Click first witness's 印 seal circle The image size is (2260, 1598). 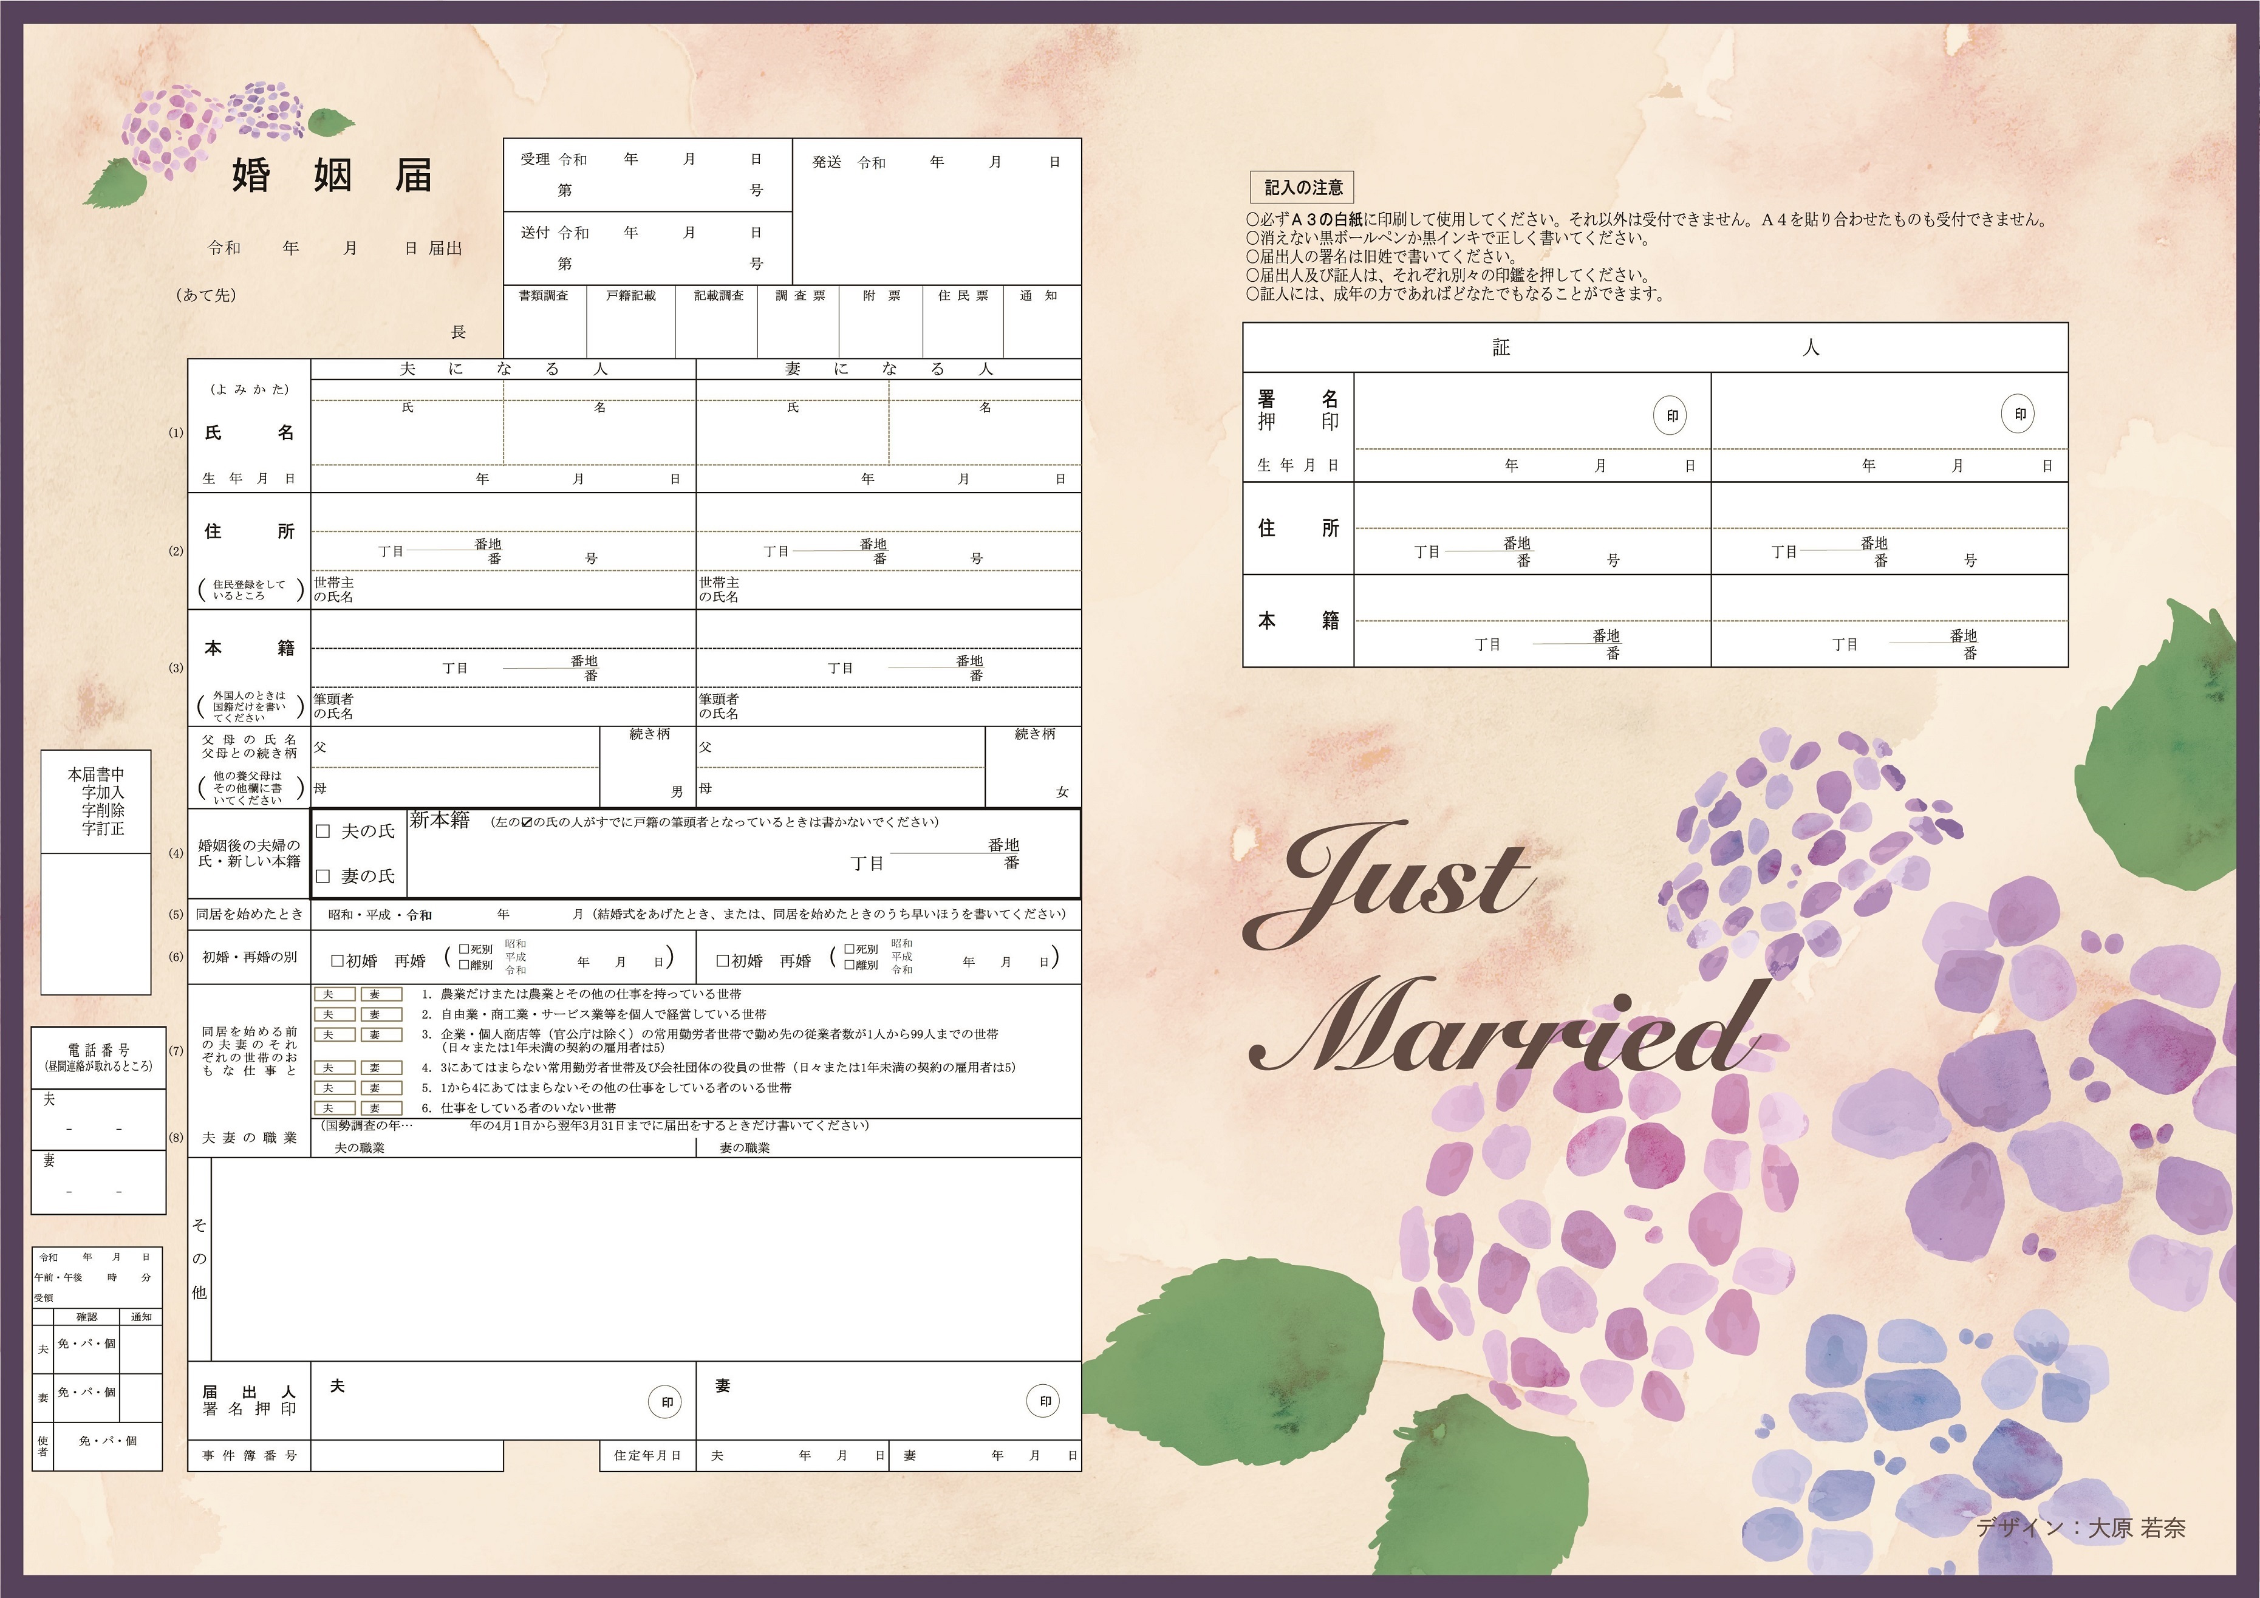[1670, 415]
